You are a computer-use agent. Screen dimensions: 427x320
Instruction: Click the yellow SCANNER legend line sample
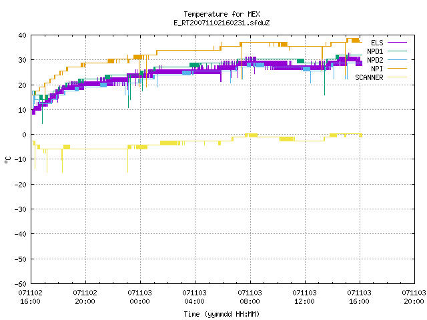coord(397,77)
